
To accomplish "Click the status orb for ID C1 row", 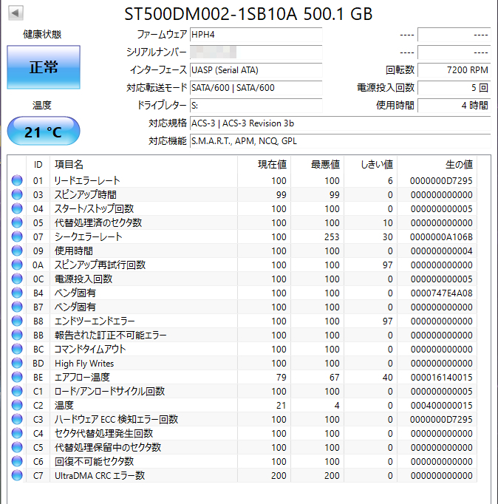I will pyautogui.click(x=17, y=391).
